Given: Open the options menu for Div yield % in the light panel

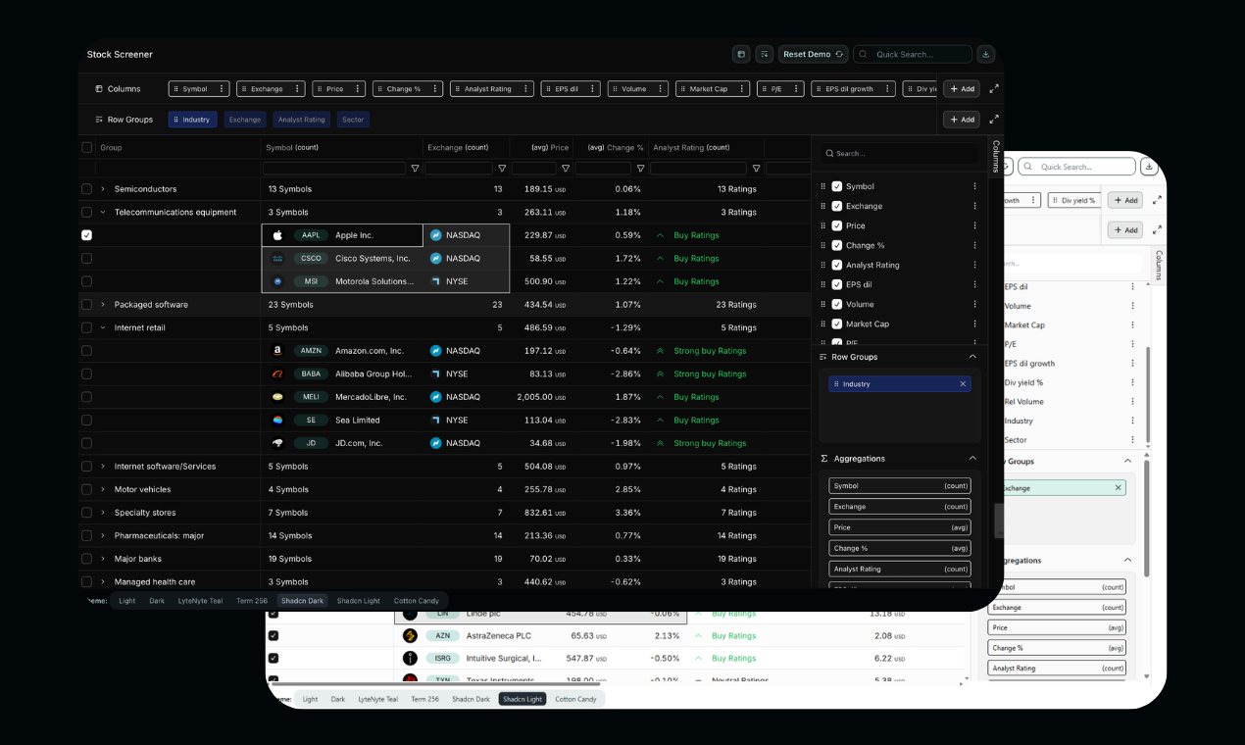Looking at the screenshot, I should coord(1132,382).
